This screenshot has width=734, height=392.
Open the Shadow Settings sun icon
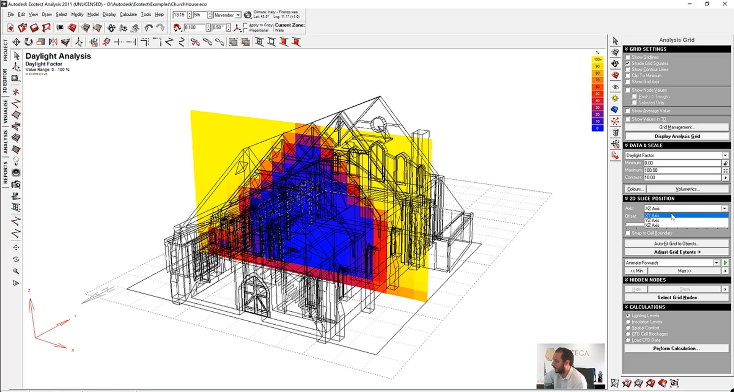click(615, 98)
